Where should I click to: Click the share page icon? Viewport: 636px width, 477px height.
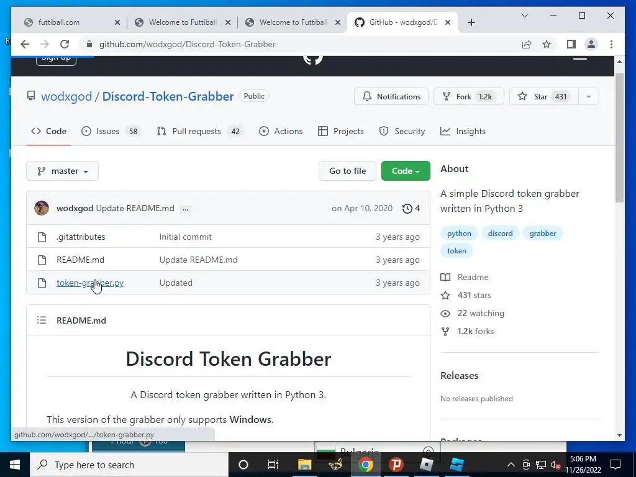click(x=527, y=44)
